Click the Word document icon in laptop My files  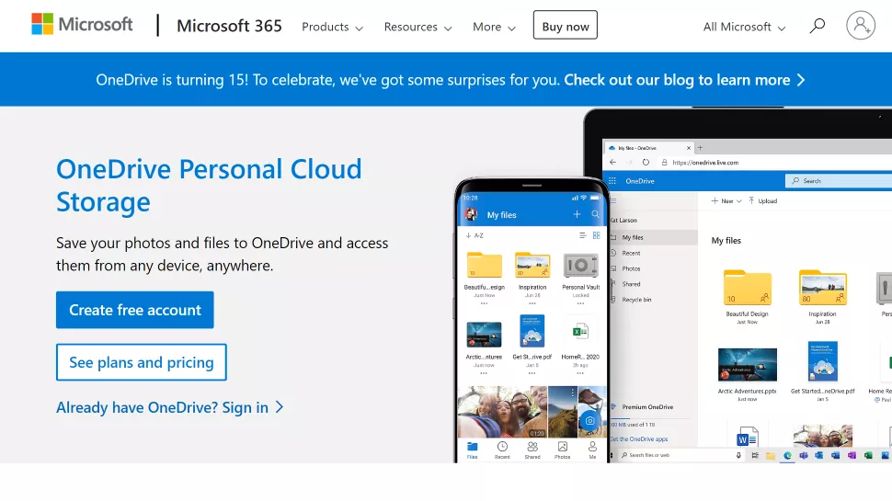coord(747,437)
